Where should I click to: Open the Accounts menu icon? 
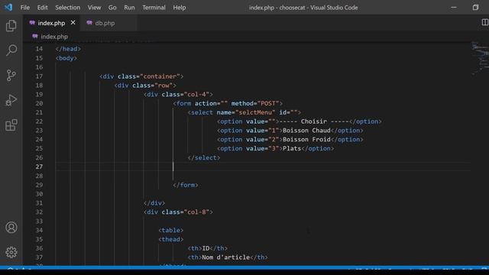11,228
